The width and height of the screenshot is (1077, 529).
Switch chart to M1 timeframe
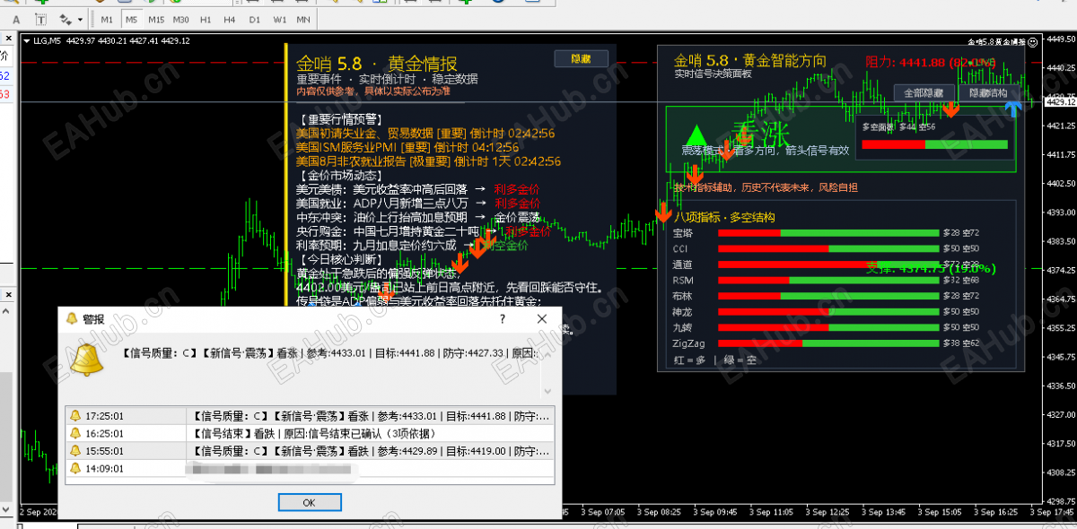click(107, 19)
